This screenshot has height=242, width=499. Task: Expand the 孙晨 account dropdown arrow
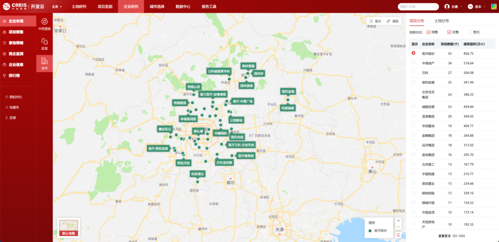pyautogui.click(x=462, y=6)
